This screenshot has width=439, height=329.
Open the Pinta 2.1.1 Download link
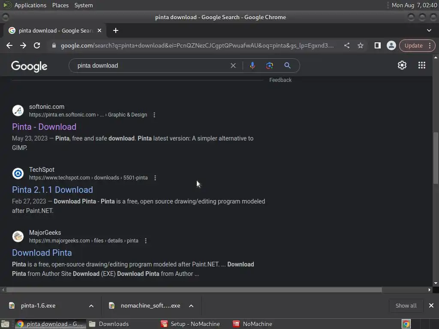pyautogui.click(x=52, y=190)
